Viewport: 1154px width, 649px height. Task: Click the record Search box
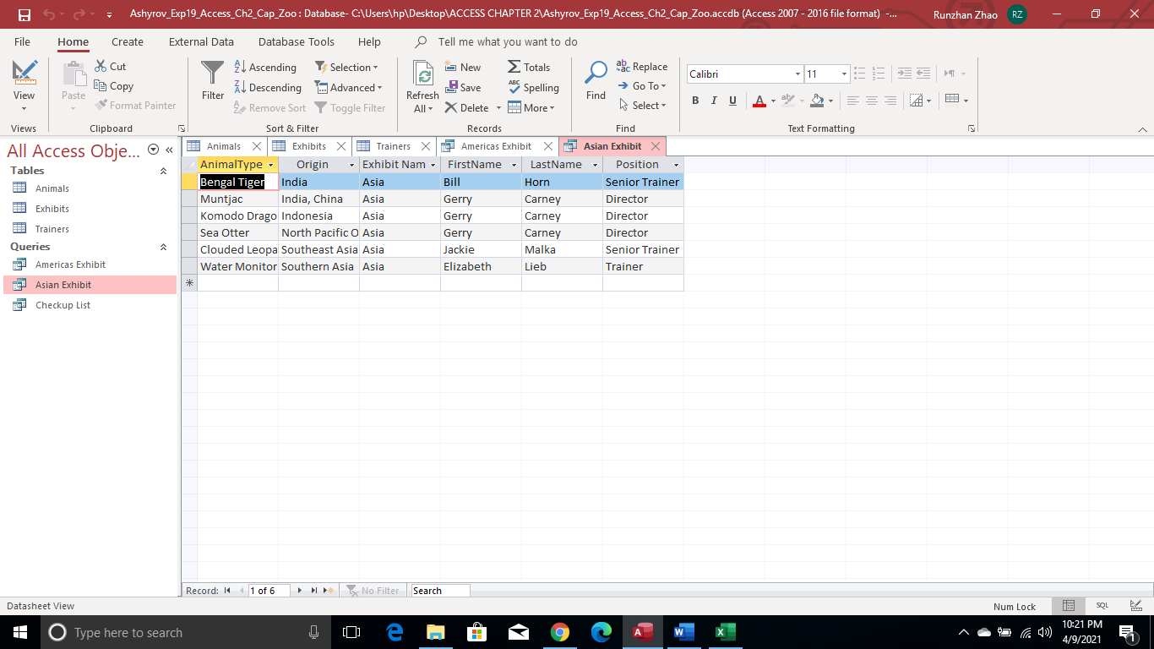(x=439, y=591)
